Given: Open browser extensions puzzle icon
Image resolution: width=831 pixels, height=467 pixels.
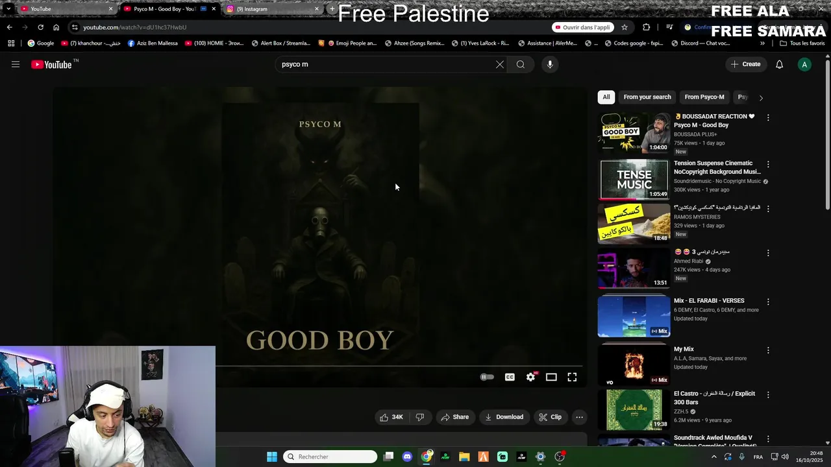Looking at the screenshot, I should pyautogui.click(x=646, y=27).
